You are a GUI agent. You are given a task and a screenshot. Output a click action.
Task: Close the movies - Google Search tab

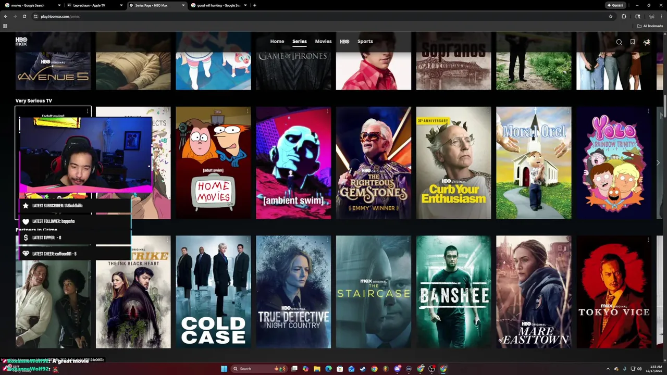60,5
